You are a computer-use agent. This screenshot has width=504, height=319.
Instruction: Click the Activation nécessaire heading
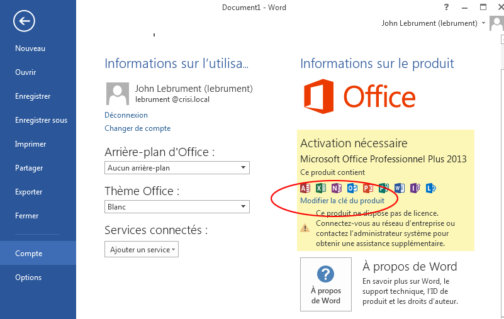(354, 143)
